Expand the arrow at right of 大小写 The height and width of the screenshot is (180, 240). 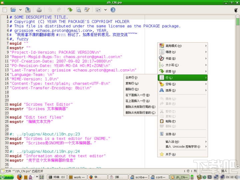click(206, 65)
